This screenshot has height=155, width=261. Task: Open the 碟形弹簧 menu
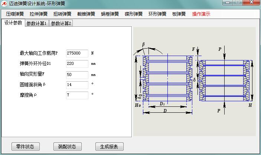pyautogui.click(x=134, y=14)
